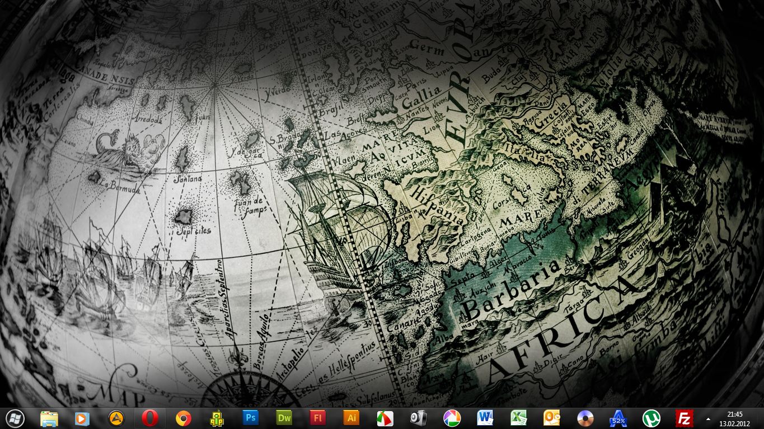This screenshot has width=764, height=429.
Task: Launch Adobe Flash
Action: [317, 418]
